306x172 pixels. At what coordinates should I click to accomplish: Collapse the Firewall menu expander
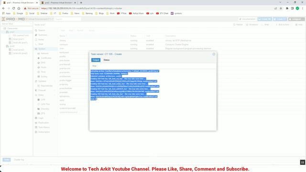click(55, 90)
